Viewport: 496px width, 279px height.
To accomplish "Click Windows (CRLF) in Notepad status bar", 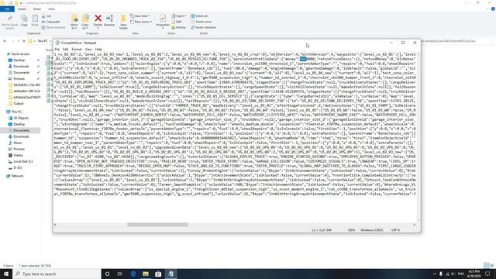I will click(x=372, y=230).
